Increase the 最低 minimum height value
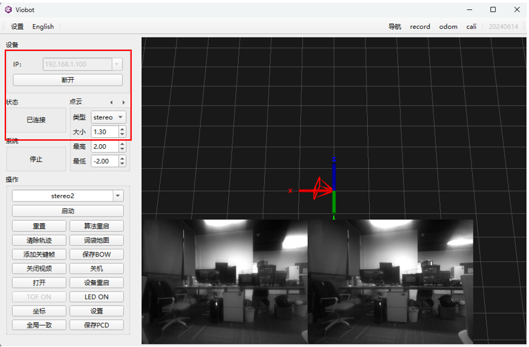This screenshot has height=347, width=529. 122,159
